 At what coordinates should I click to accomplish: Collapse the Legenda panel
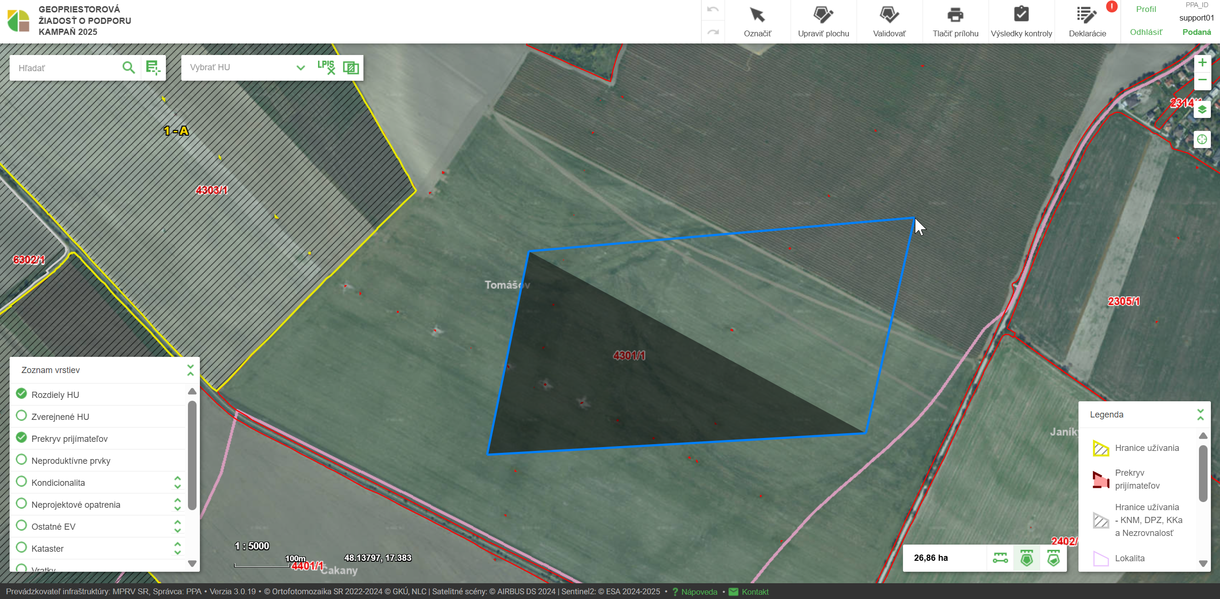click(1200, 414)
